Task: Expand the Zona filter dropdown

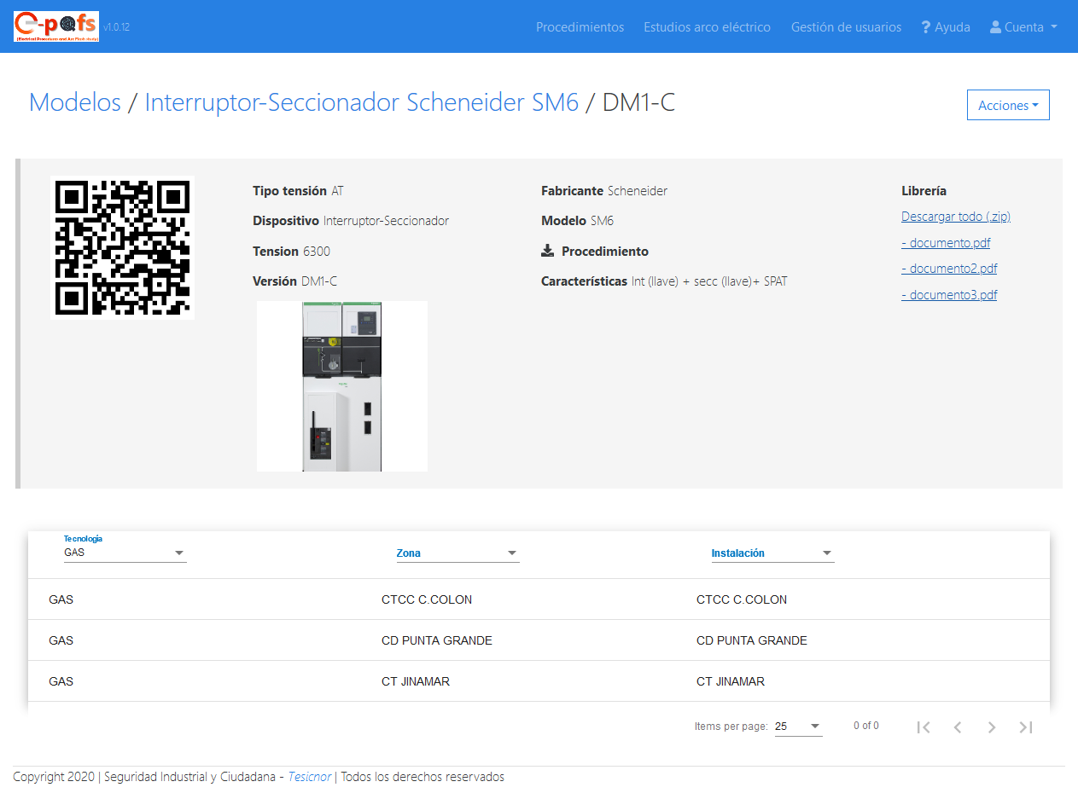Action: [x=457, y=553]
